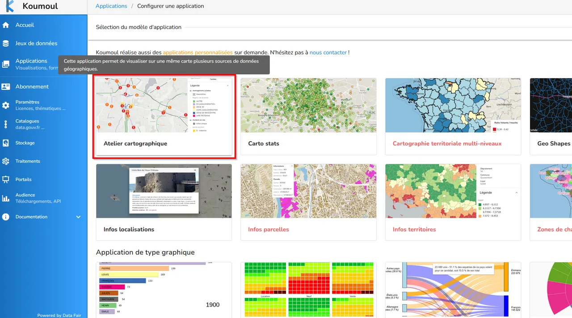Screen dimensions: 572x318
Task: Click the Geo Shapes title
Action: pos(554,144)
